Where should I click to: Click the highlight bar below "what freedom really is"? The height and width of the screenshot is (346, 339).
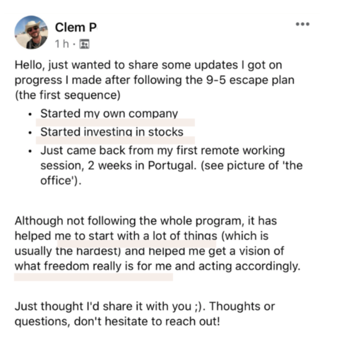(93, 277)
